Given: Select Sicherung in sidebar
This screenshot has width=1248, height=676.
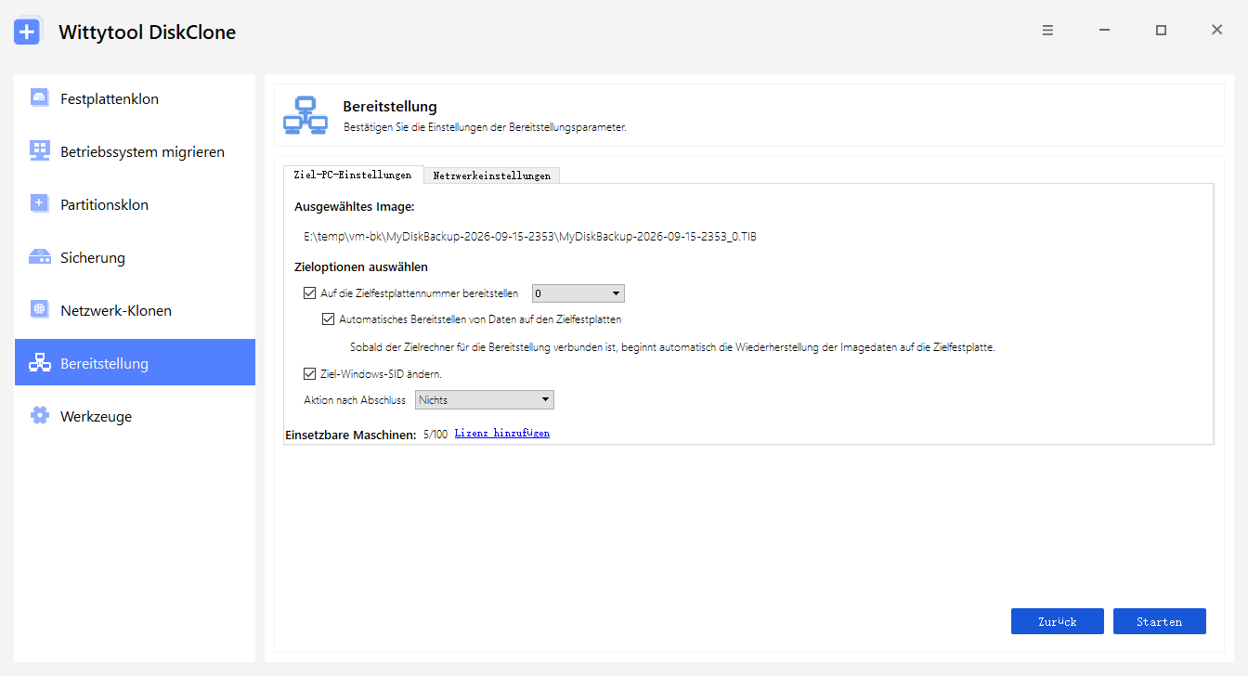Looking at the screenshot, I should pyautogui.click(x=135, y=257).
